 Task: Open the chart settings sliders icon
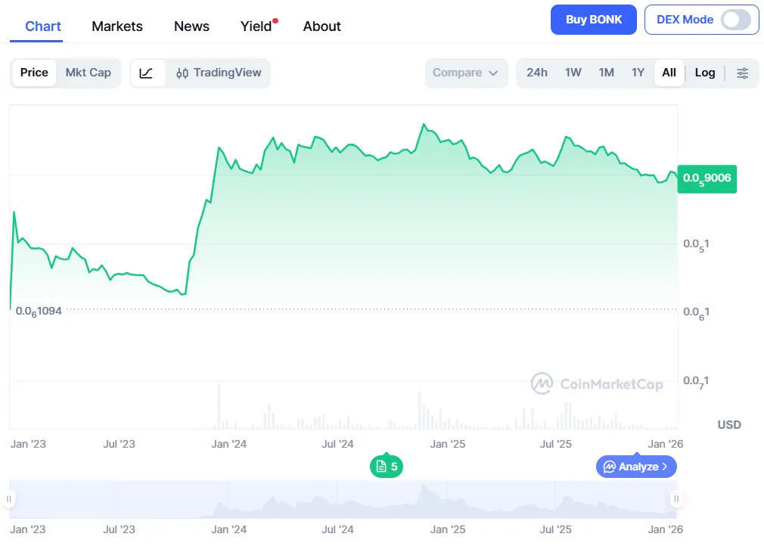pos(742,73)
